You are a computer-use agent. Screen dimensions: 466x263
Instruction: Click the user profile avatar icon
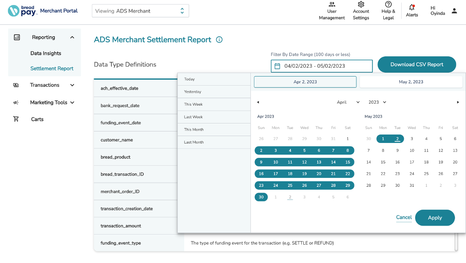(x=454, y=10)
